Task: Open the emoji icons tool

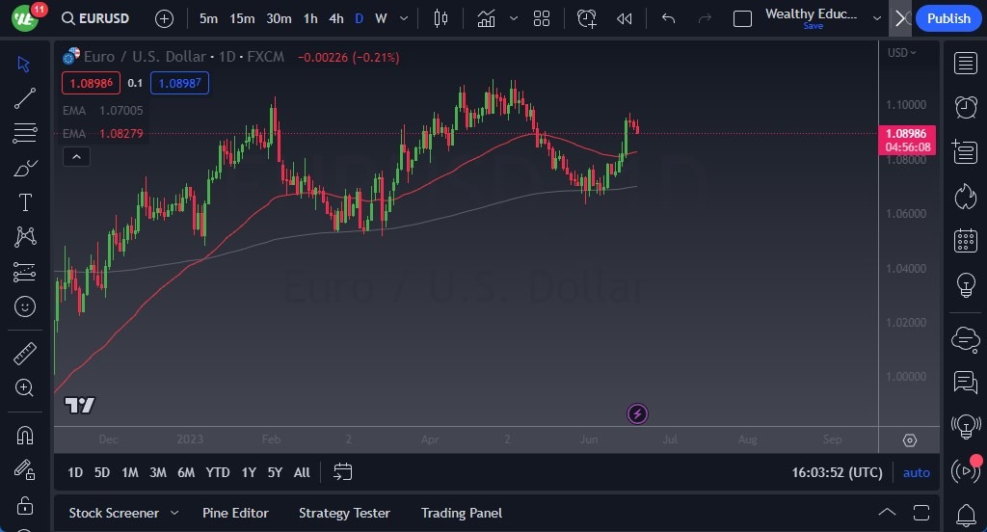Action: [25, 306]
